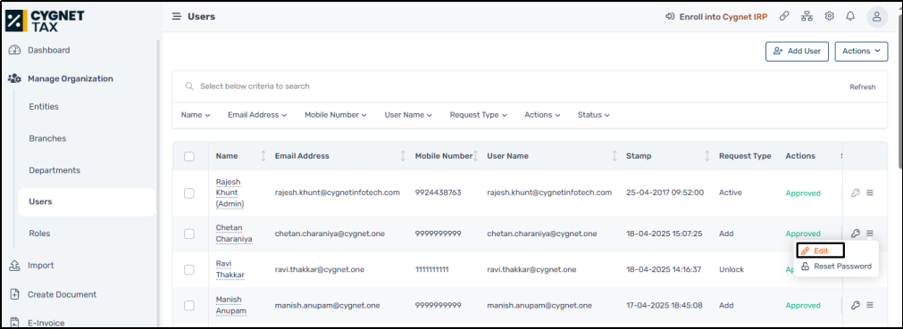903x329 pixels.
Task: Open the notifications bell icon
Action: click(x=850, y=16)
